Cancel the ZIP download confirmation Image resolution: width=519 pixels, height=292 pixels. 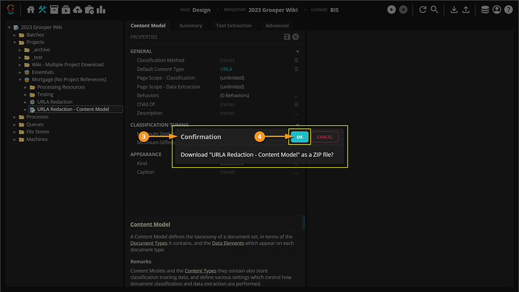click(324, 137)
